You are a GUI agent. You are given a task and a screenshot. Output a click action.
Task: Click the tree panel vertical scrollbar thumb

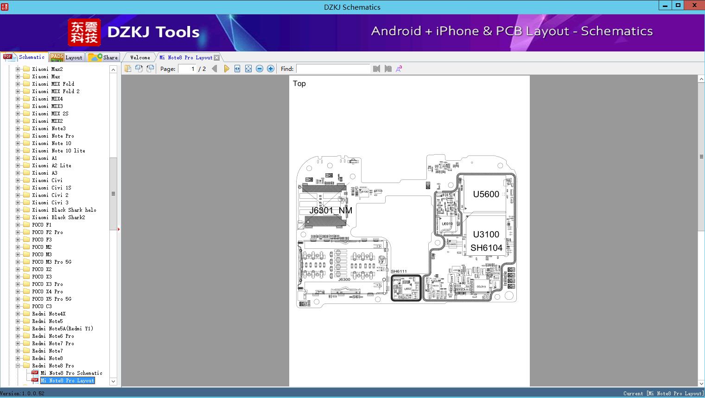113,194
